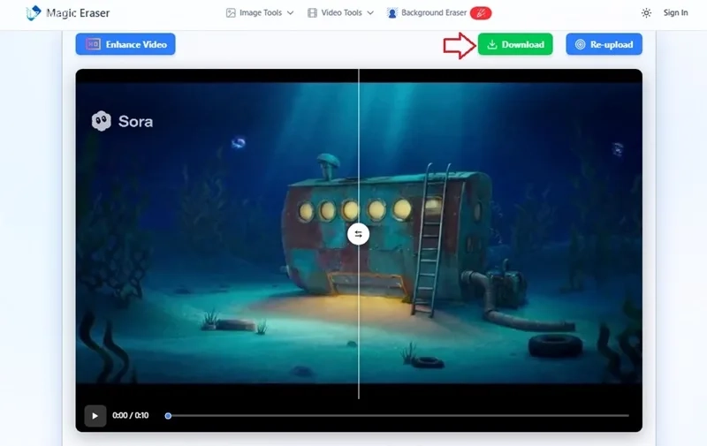
Task: Expand the Image Tools dropdown chevron
Action: point(291,13)
